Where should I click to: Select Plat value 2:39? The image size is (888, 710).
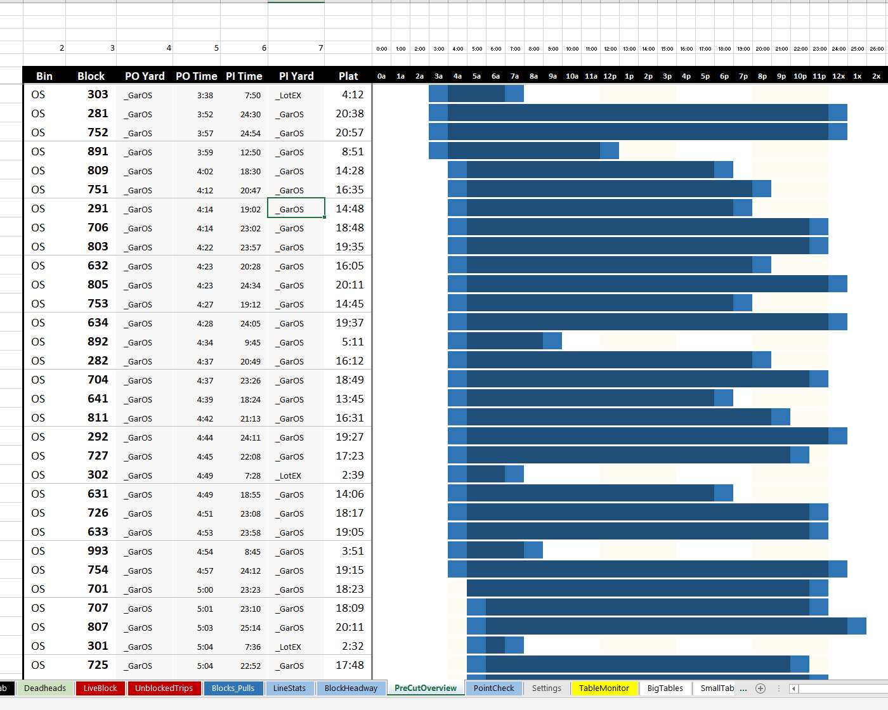pos(348,475)
